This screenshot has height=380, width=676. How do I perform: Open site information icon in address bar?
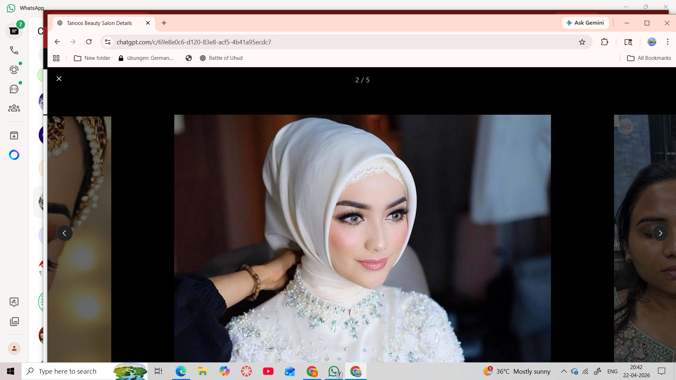(108, 42)
